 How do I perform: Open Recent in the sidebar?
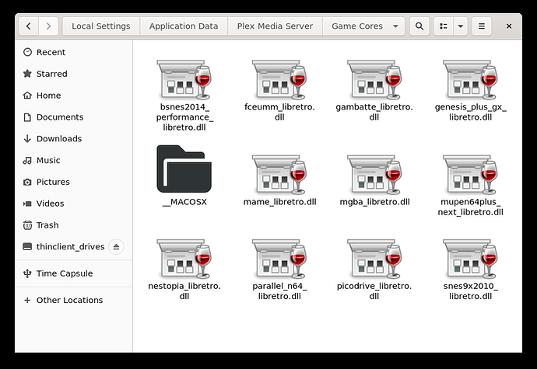click(74, 52)
